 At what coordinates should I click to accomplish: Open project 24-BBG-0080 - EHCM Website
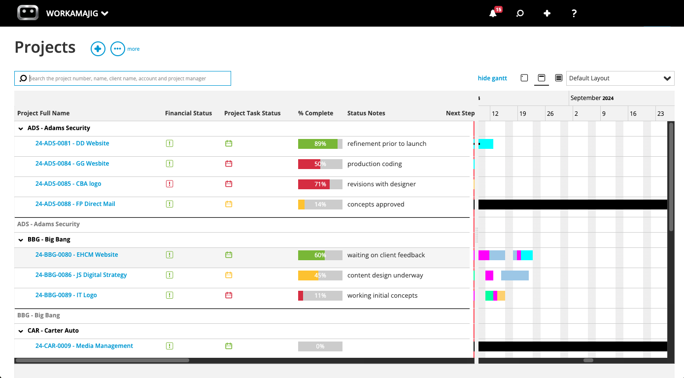click(76, 254)
